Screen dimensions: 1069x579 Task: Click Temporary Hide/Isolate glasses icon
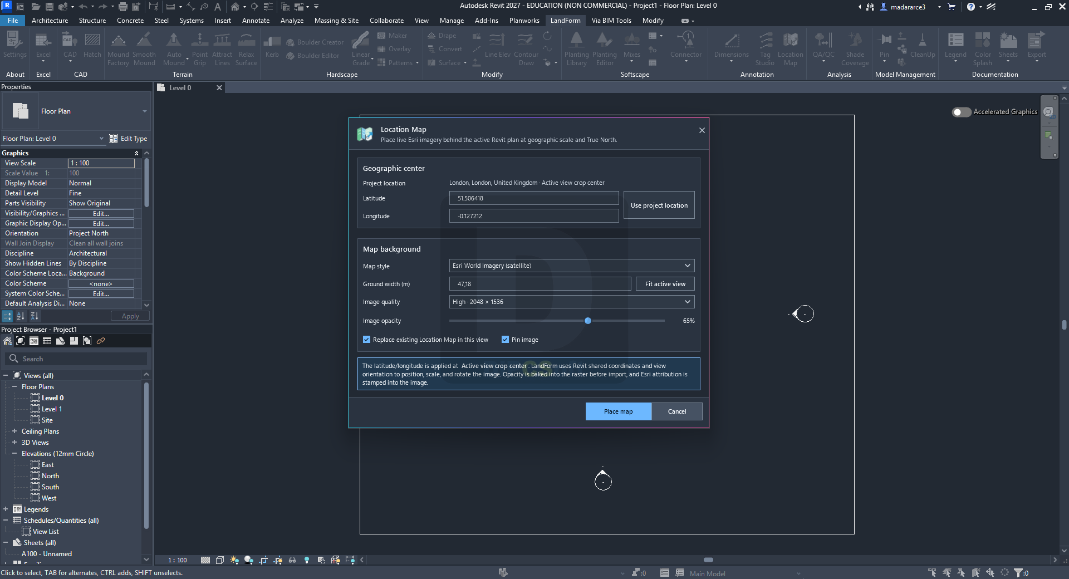tap(292, 560)
